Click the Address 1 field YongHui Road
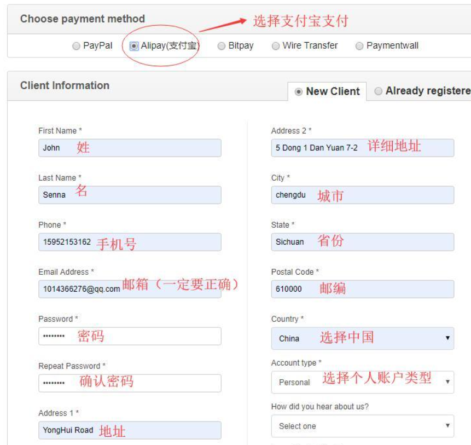 point(130,430)
